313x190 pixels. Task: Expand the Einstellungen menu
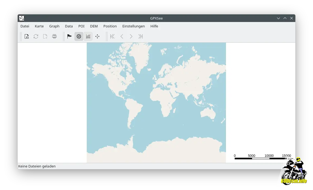pyautogui.click(x=134, y=26)
